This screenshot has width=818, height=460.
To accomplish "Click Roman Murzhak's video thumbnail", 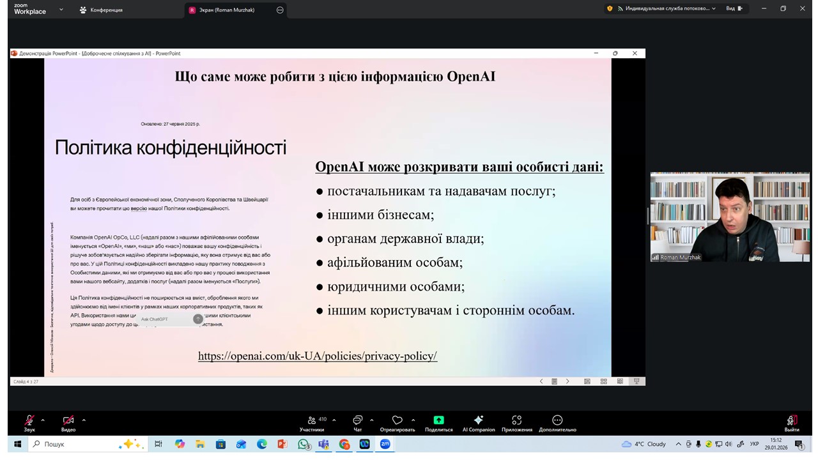I will (730, 217).
